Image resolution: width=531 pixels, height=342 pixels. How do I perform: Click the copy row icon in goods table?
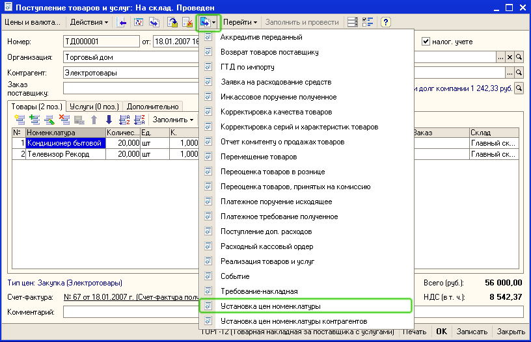click(x=34, y=120)
